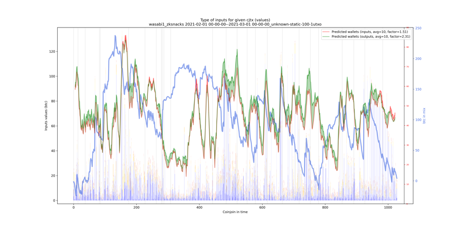Viewport: 459px width, 229px height.
Task: Click the 'Coinjoin in time' x-axis label
Action: click(x=235, y=212)
